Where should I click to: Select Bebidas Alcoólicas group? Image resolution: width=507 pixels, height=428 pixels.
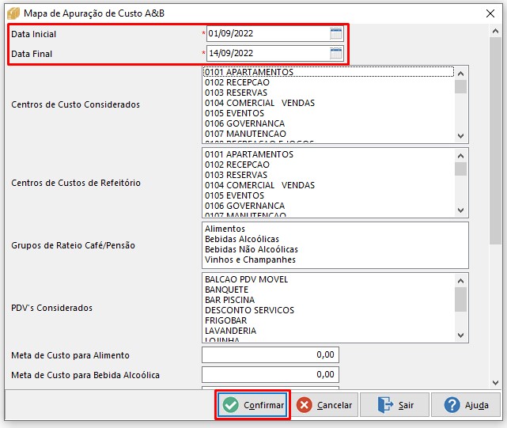(335, 239)
